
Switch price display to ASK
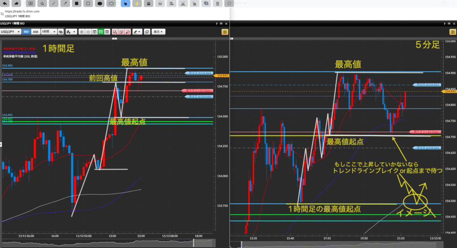point(36,32)
